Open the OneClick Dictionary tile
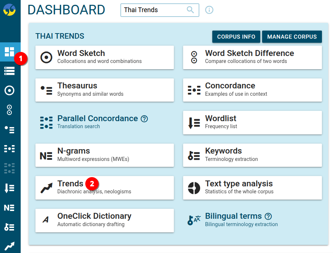This screenshot has width=333, height=253. click(x=104, y=220)
